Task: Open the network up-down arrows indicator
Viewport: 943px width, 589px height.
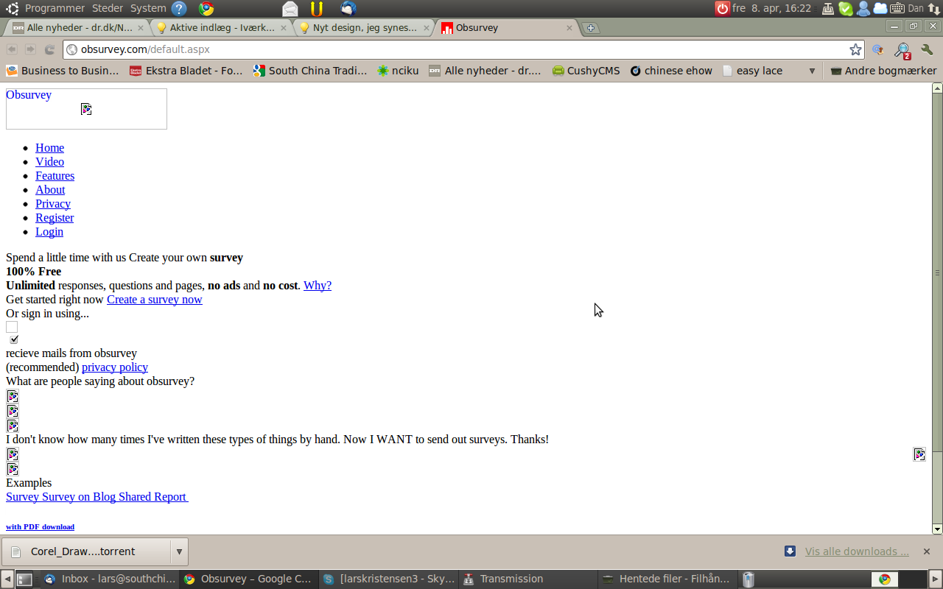Action: click(934, 9)
